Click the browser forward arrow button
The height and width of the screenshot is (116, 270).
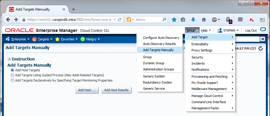click(16, 20)
